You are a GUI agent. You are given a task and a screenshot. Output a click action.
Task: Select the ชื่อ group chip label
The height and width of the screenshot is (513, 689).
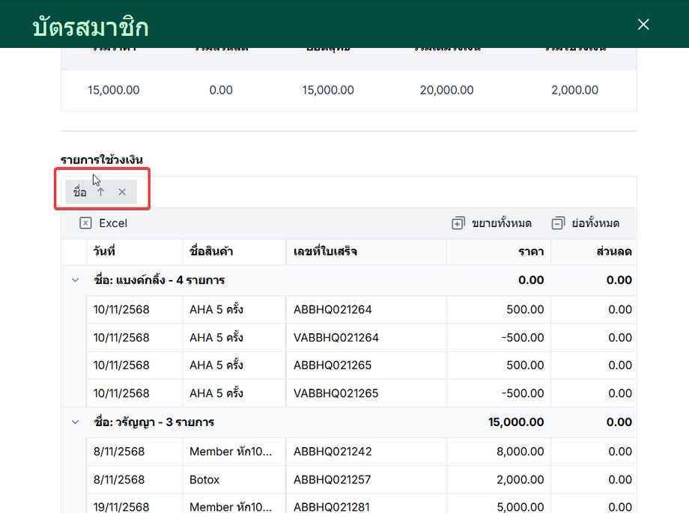tap(80, 192)
